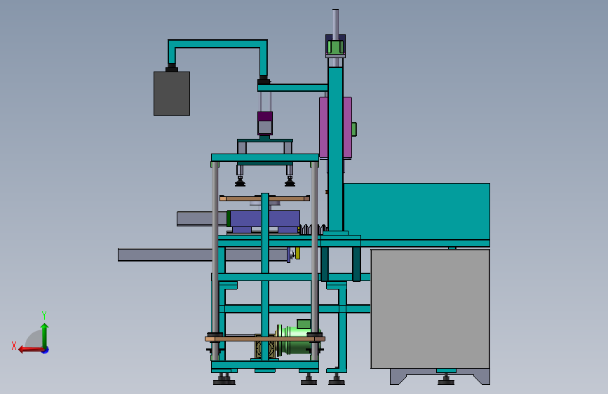Click the green Y axis arrow of the triad
The height and width of the screenshot is (394, 608).
(x=45, y=335)
